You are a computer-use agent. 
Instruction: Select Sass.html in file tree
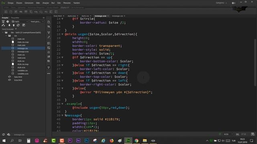[18, 77]
